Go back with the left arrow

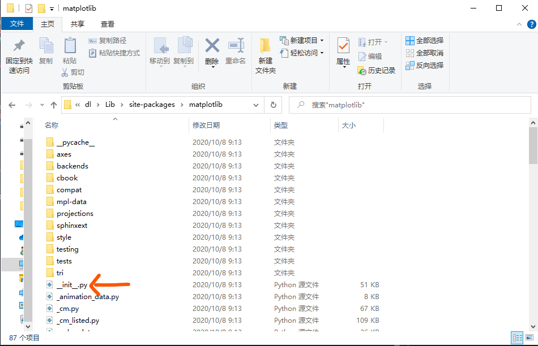click(12, 105)
